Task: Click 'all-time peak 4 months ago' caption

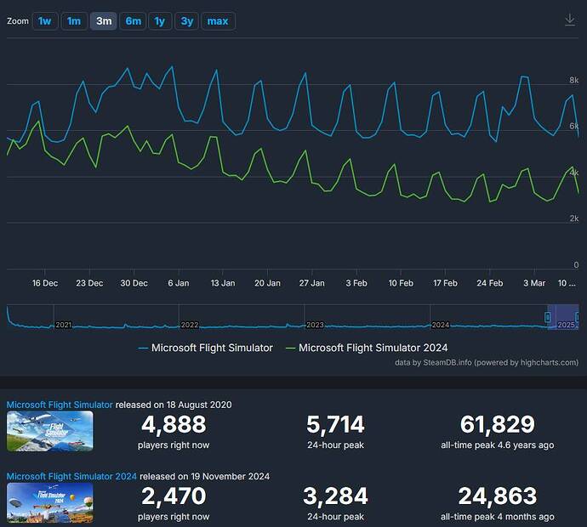Action: tap(498, 517)
